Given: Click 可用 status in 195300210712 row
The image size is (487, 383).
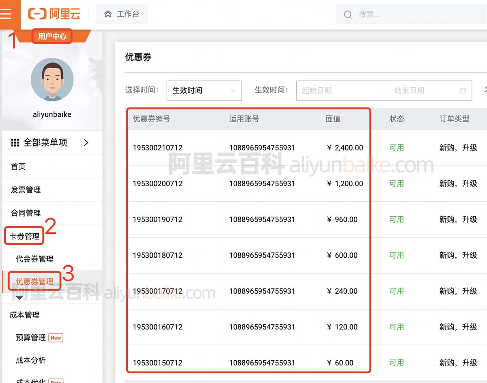Looking at the screenshot, I should (x=396, y=148).
